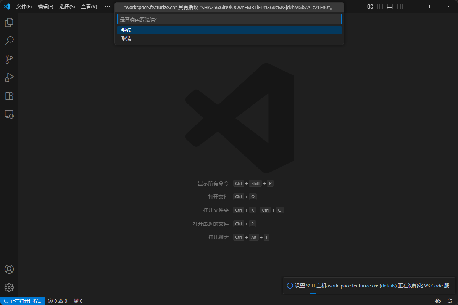Toggle the primary side bar layout icon
This screenshot has width=458, height=305.
pos(380,6)
